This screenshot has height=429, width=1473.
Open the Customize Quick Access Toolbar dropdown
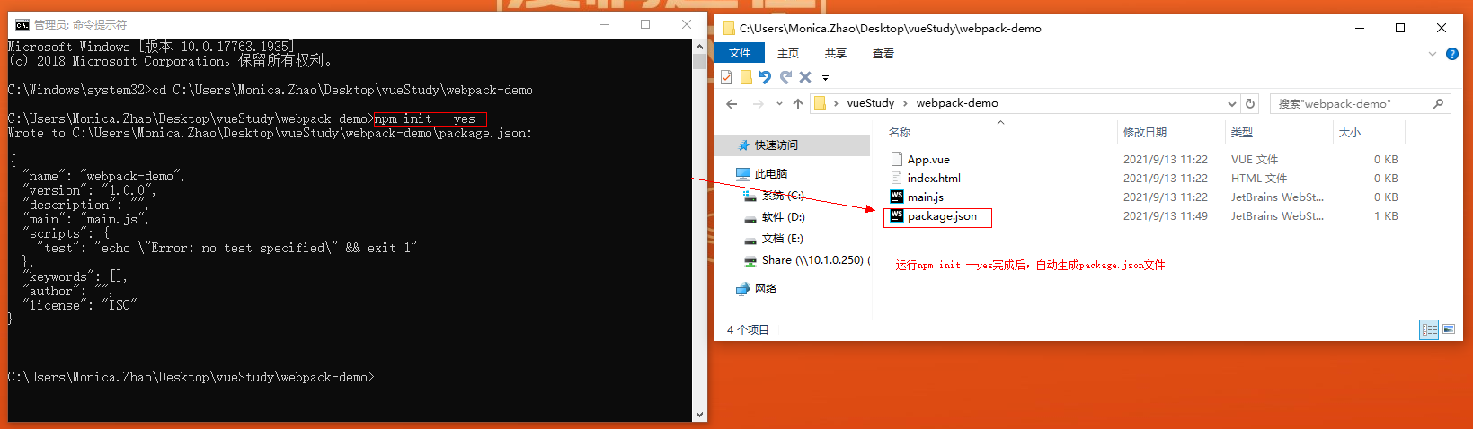825,78
